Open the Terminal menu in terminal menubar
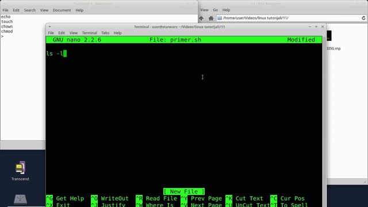 coord(90,33)
